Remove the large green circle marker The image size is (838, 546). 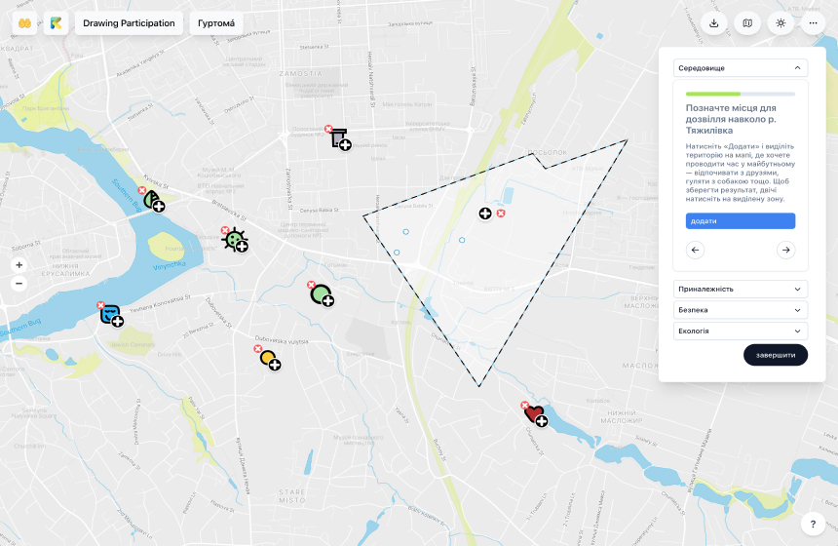[x=311, y=285]
